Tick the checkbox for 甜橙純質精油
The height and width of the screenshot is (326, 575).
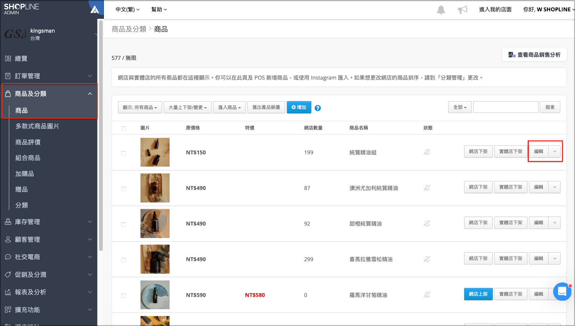(123, 225)
